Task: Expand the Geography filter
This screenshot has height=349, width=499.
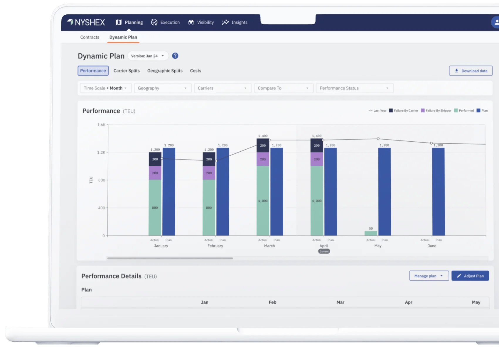Action: (163, 88)
